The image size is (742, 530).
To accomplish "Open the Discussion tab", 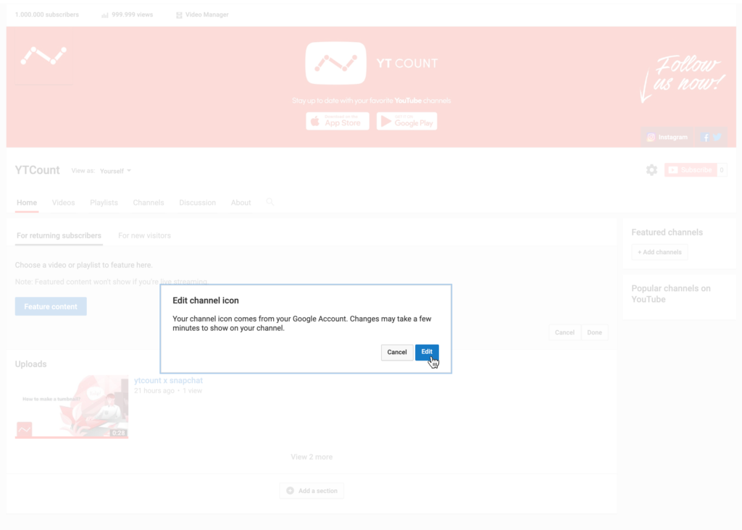I will (x=197, y=203).
